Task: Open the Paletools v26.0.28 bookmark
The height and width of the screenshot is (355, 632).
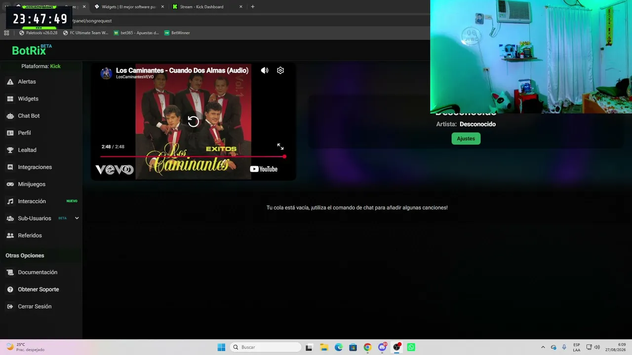Action: (38, 33)
